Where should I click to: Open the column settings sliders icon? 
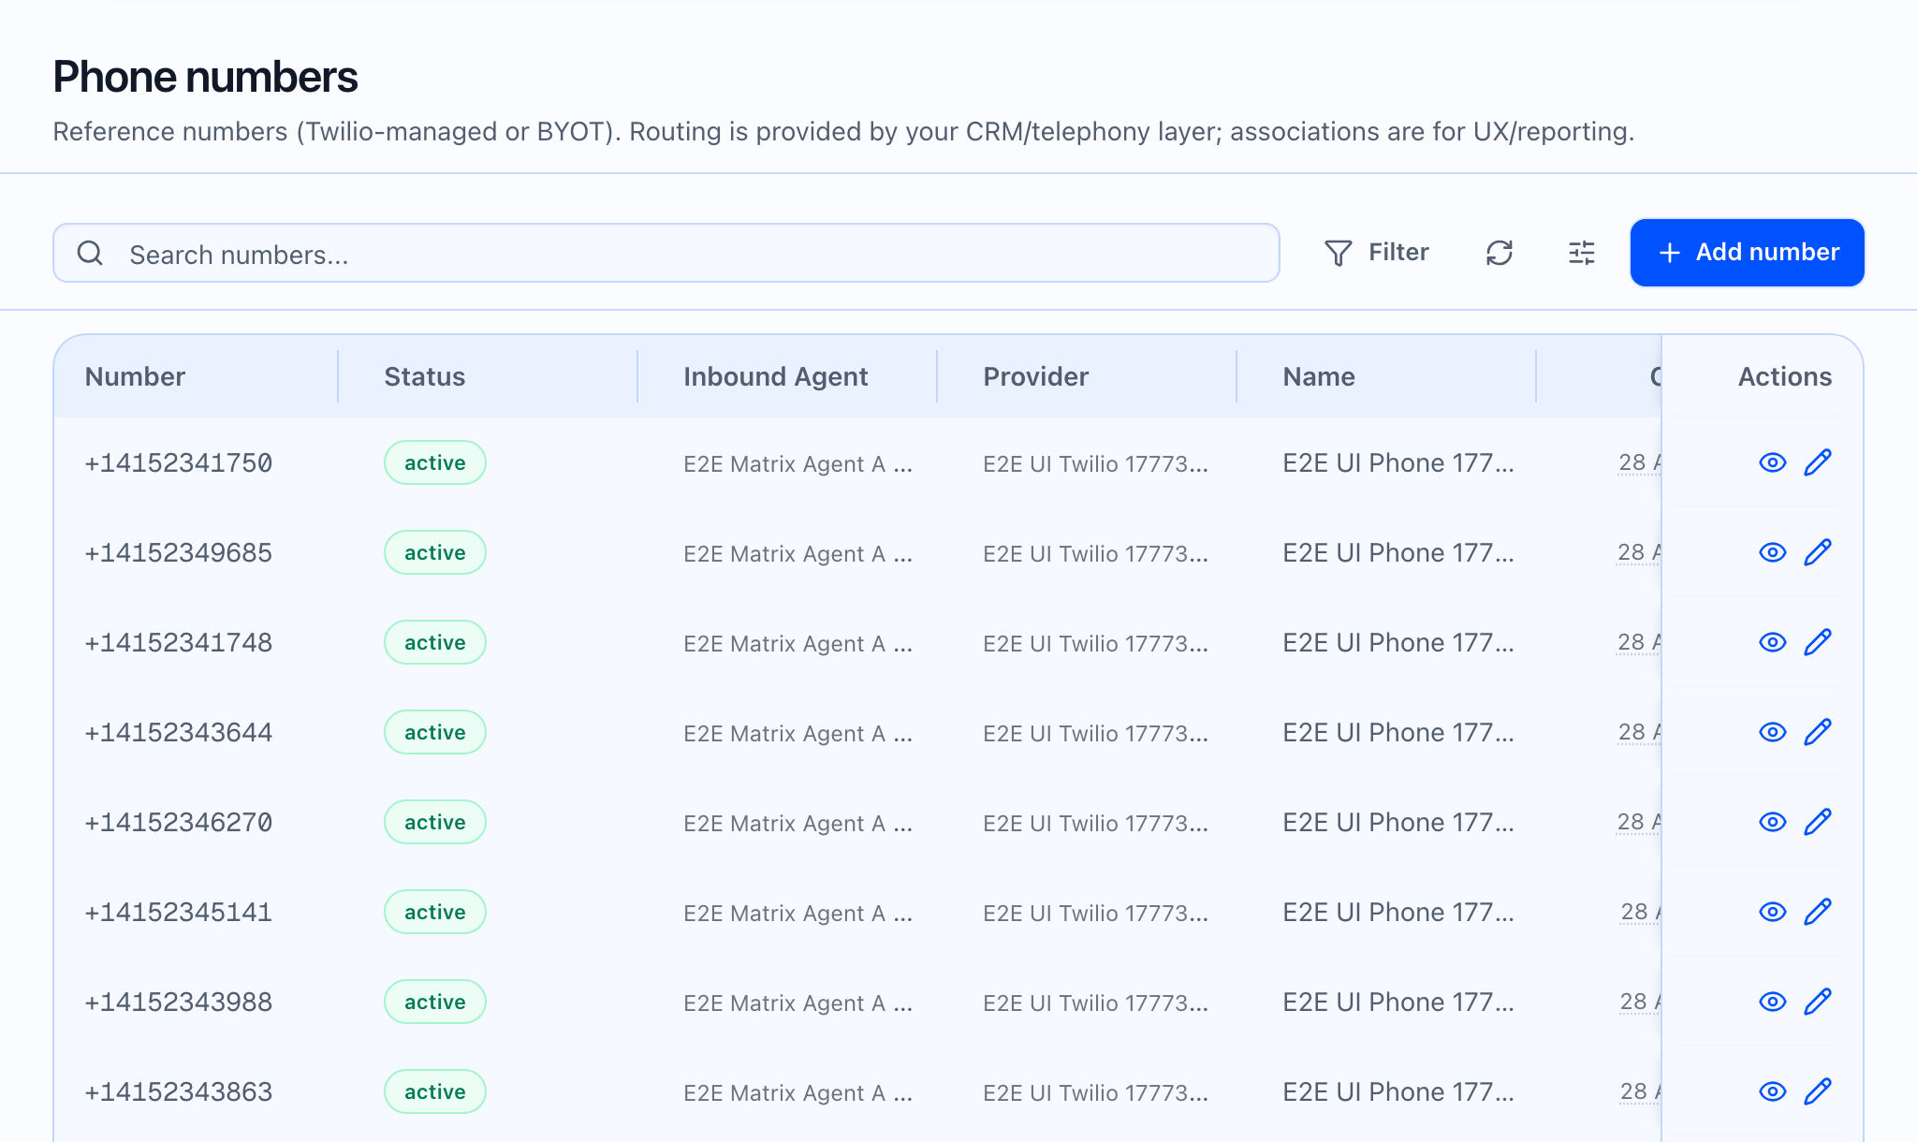1582,253
